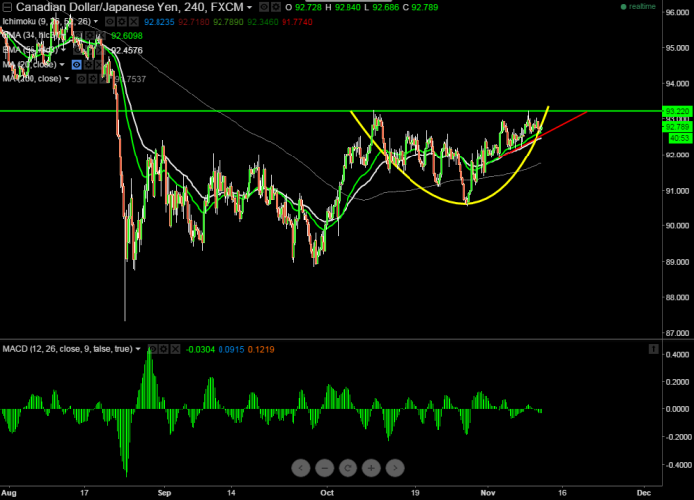Open settings gear for EMA 55
Image resolution: width=694 pixels, height=500 pixels.
tap(89, 50)
